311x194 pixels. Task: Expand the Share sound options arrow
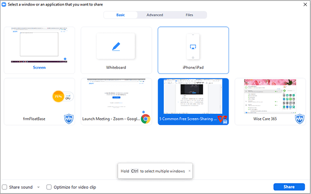pos(38,187)
